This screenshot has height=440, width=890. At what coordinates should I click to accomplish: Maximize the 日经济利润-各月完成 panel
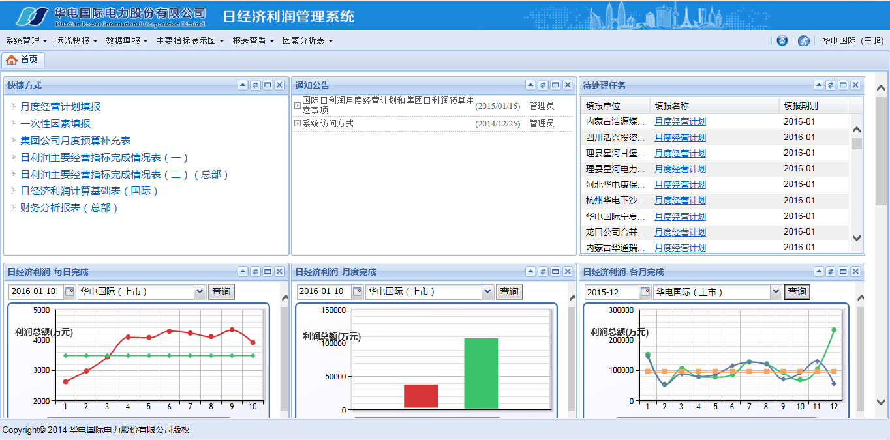[x=843, y=272]
